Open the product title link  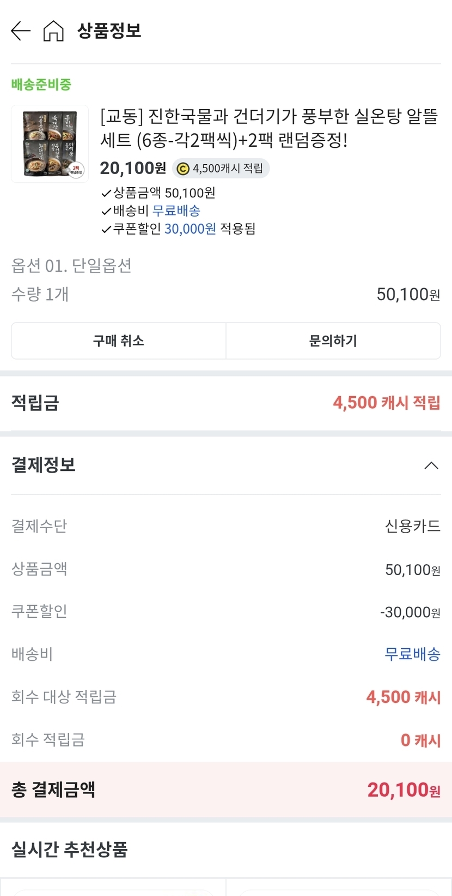pos(269,128)
